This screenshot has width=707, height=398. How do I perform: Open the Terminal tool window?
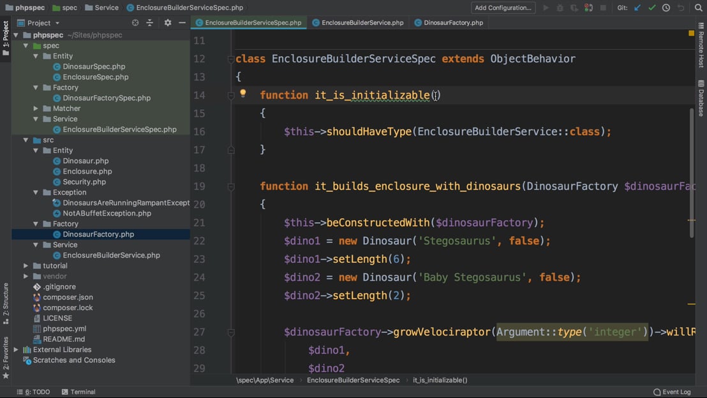78,392
